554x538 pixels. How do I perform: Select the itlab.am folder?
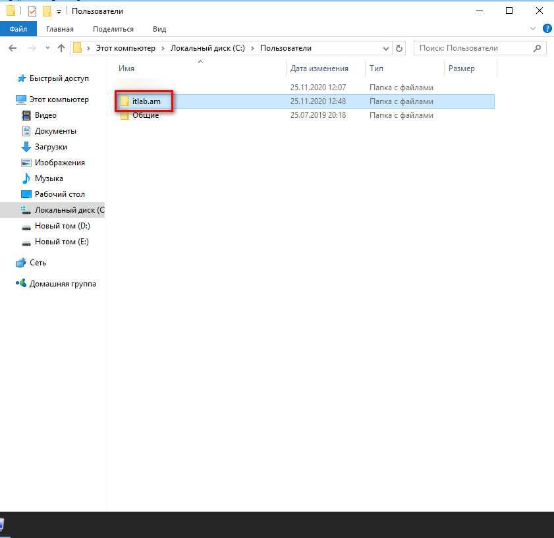pyautogui.click(x=146, y=101)
